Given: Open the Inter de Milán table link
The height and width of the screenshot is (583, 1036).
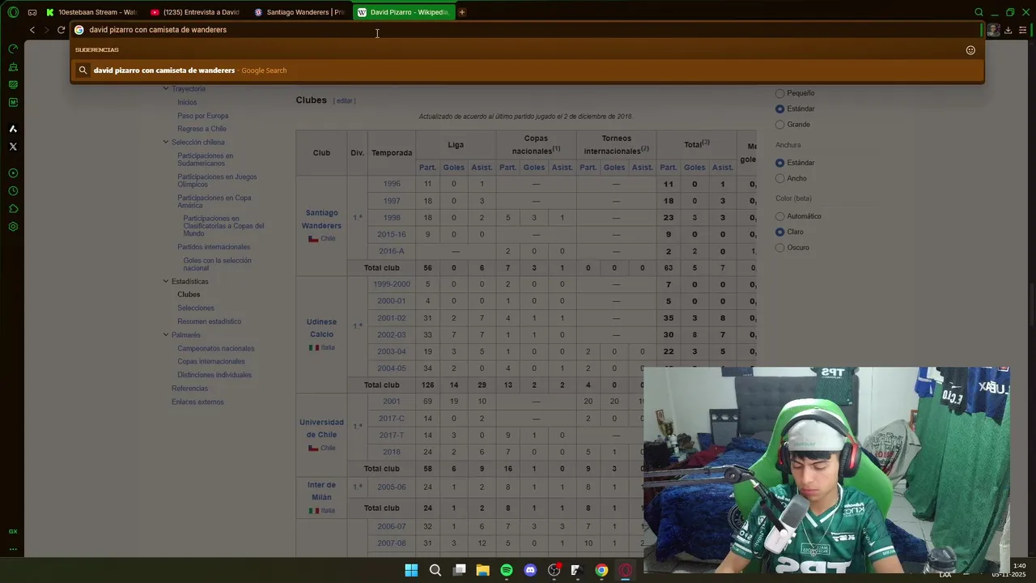Looking at the screenshot, I should point(321,491).
